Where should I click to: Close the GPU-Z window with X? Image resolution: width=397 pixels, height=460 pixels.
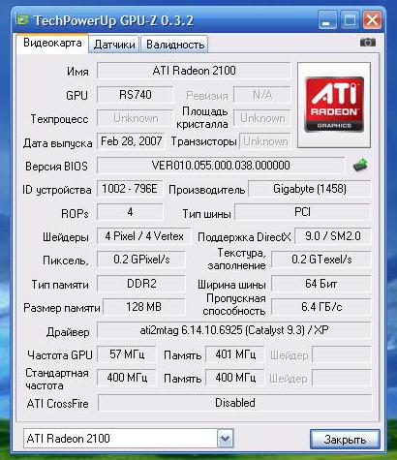point(372,20)
